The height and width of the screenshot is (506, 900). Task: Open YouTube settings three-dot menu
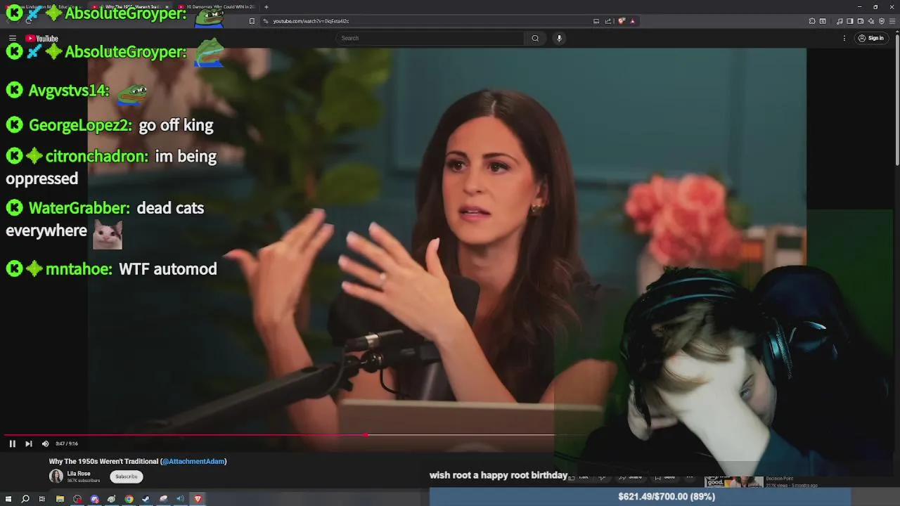tap(844, 38)
